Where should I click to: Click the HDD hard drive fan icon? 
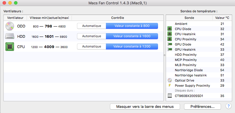10,36
